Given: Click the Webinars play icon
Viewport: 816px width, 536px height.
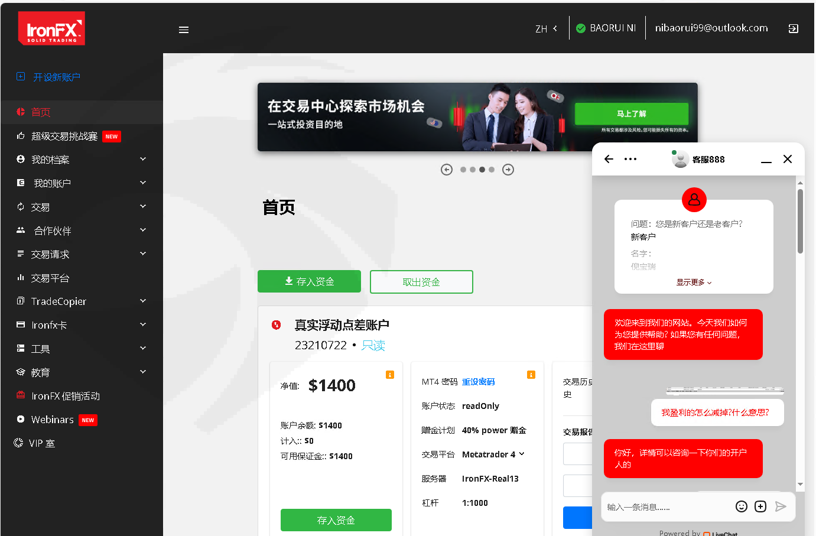Looking at the screenshot, I should click(21, 419).
